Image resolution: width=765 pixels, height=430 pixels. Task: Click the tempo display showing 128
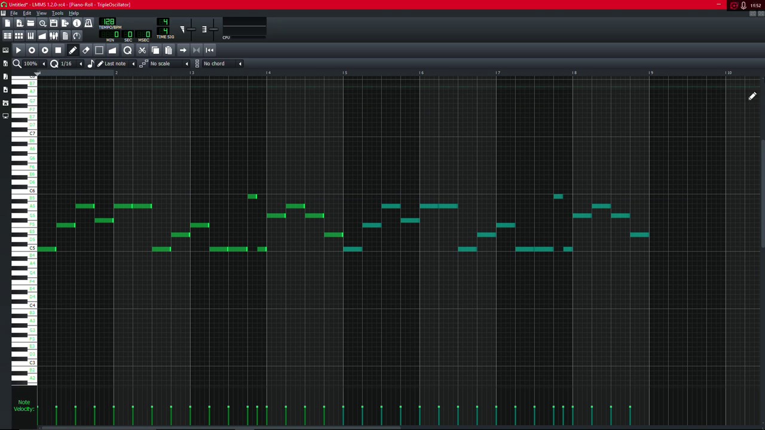click(x=109, y=21)
